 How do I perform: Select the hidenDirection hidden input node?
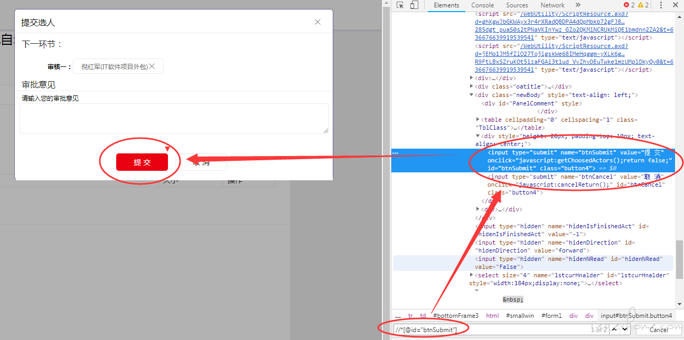pyautogui.click(x=555, y=246)
